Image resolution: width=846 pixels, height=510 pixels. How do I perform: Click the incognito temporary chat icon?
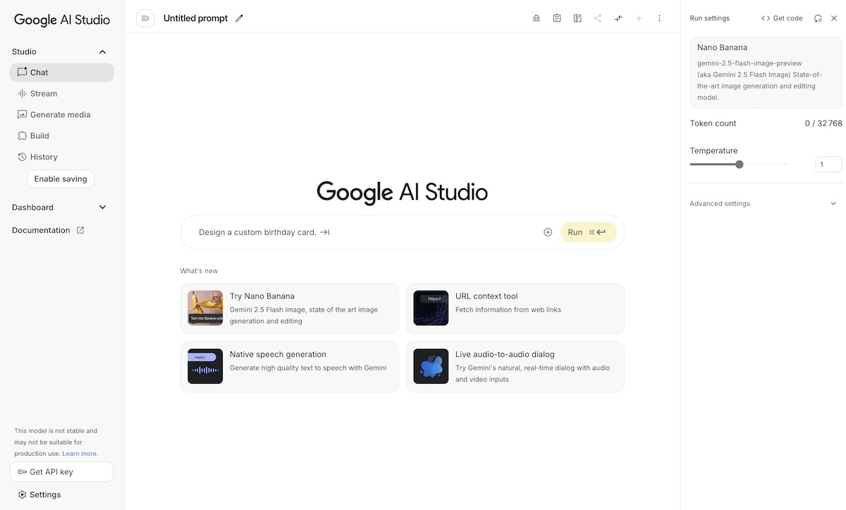click(x=536, y=18)
